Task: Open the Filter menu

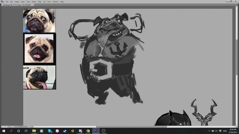Action: coord(40,1)
